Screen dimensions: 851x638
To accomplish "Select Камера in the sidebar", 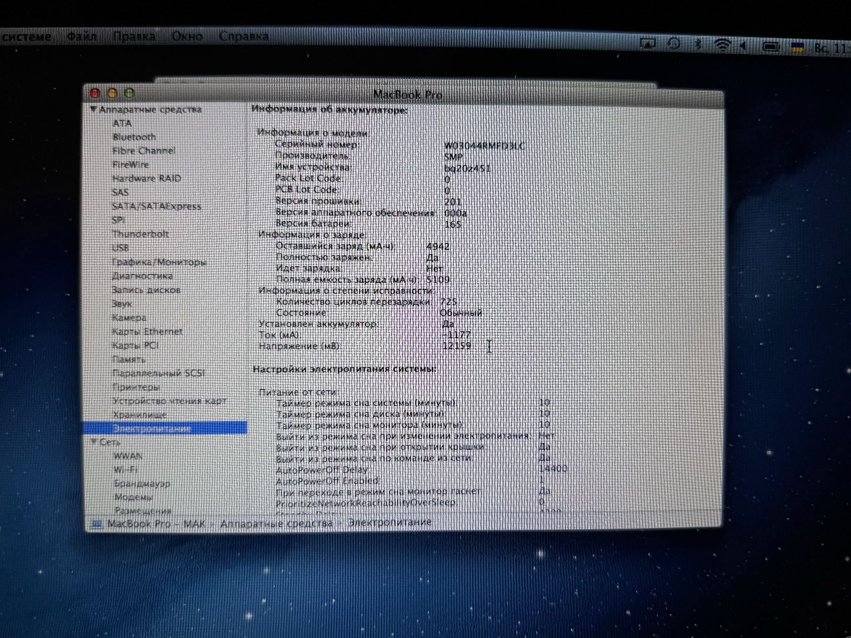I will pyautogui.click(x=129, y=318).
